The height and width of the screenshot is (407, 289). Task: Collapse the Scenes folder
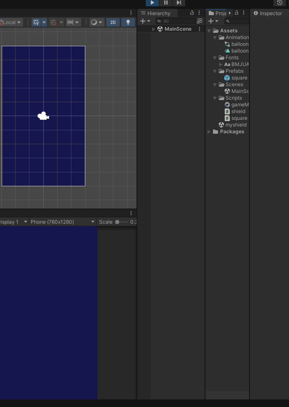[215, 85]
